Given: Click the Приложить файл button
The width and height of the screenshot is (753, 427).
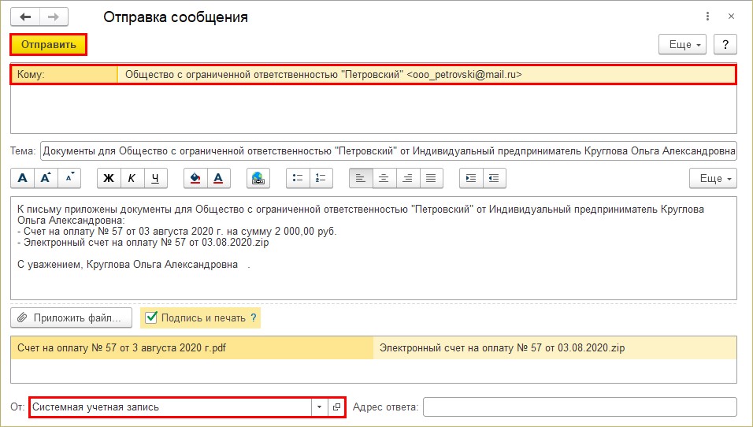Looking at the screenshot, I should point(71,318).
